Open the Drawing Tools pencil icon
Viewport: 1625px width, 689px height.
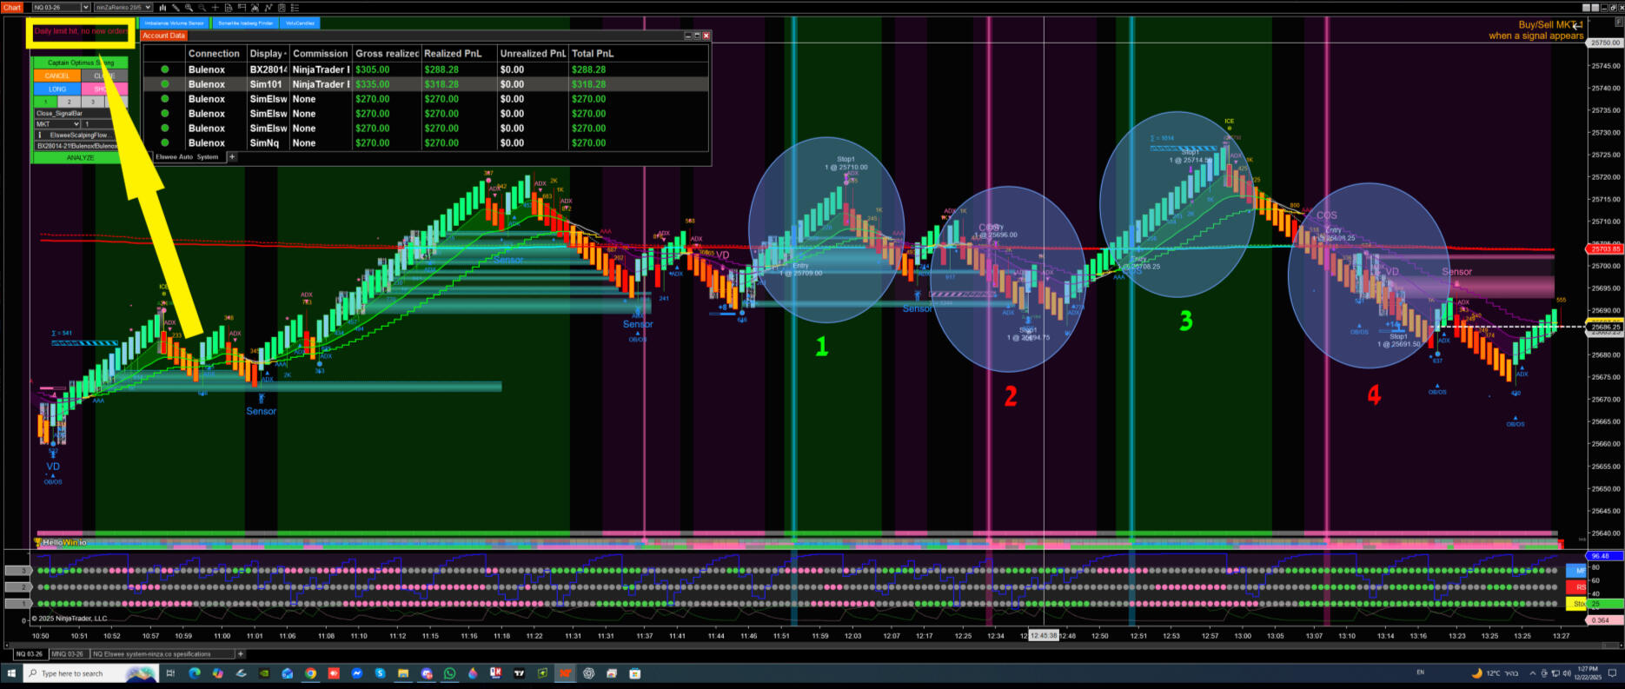click(176, 7)
